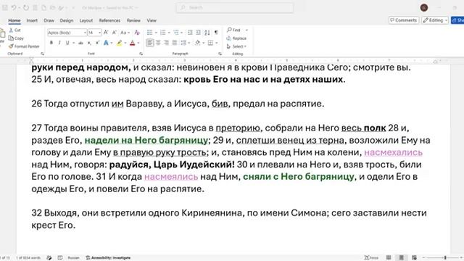
Task: Toggle bold formatting
Action: pyautogui.click(x=51, y=43)
